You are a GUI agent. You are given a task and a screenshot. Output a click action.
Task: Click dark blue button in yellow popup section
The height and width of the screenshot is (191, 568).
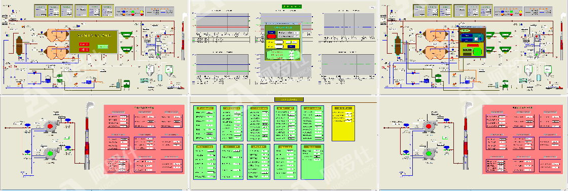[x=291, y=47]
